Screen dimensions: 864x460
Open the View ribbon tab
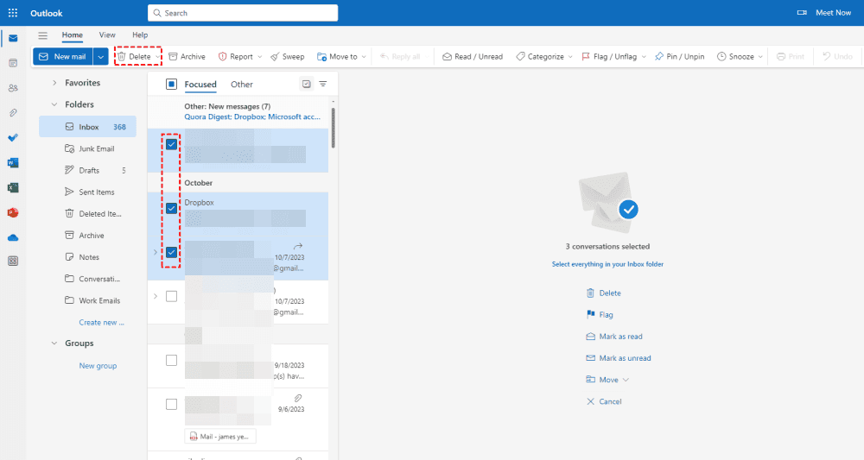[107, 35]
